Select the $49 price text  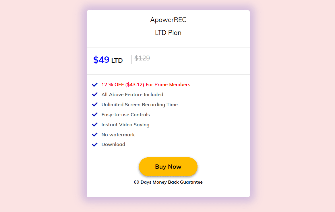[101, 60]
